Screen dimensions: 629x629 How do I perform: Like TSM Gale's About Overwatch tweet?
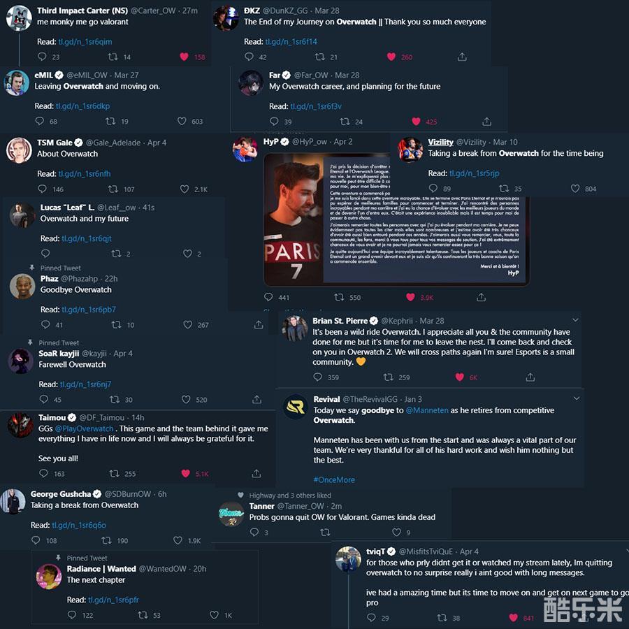click(185, 189)
